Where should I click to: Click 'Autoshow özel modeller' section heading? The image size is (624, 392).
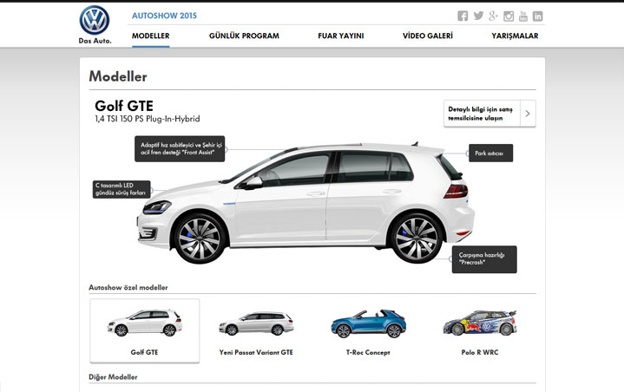(x=128, y=287)
